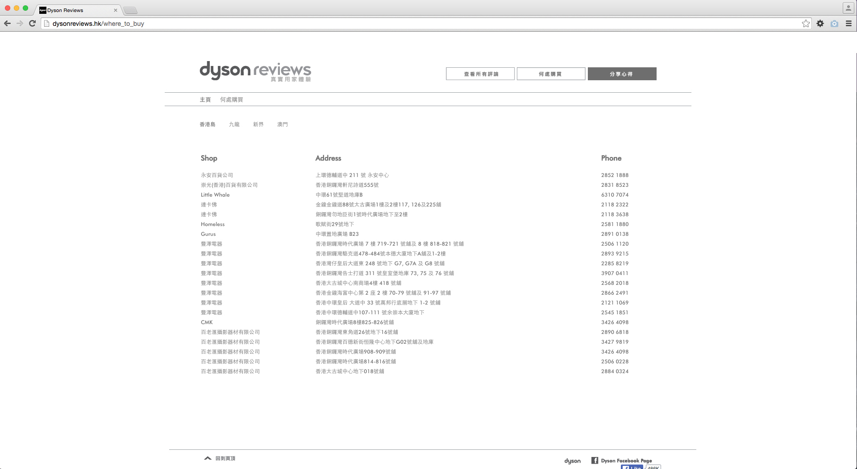857x469 pixels.
Task: Click the dyson reviews logo
Action: click(x=255, y=71)
